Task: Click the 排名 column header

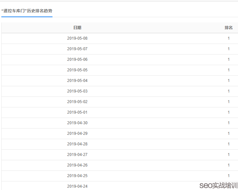Action: pyautogui.click(x=228, y=28)
